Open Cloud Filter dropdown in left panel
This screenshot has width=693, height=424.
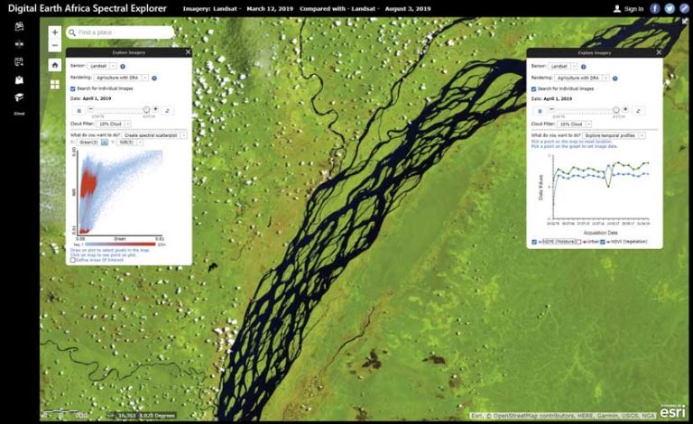114,124
